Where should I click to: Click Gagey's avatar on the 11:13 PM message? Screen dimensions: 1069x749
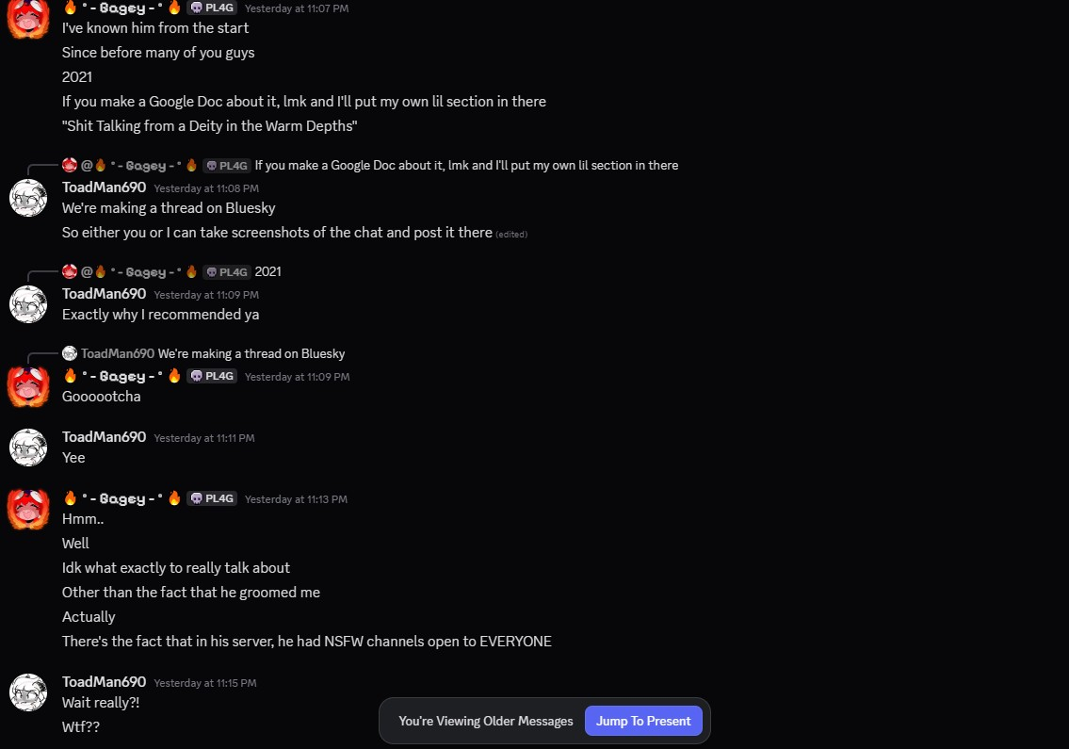tap(28, 509)
